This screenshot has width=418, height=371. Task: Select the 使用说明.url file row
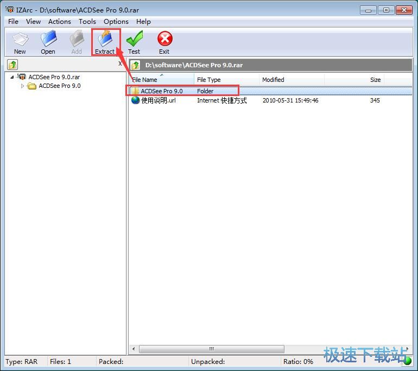click(270, 100)
